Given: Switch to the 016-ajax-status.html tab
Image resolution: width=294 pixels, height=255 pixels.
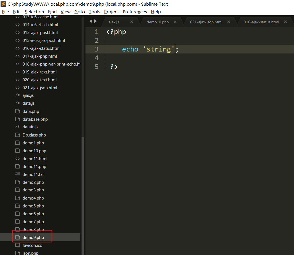Looking at the screenshot, I should (261, 22).
